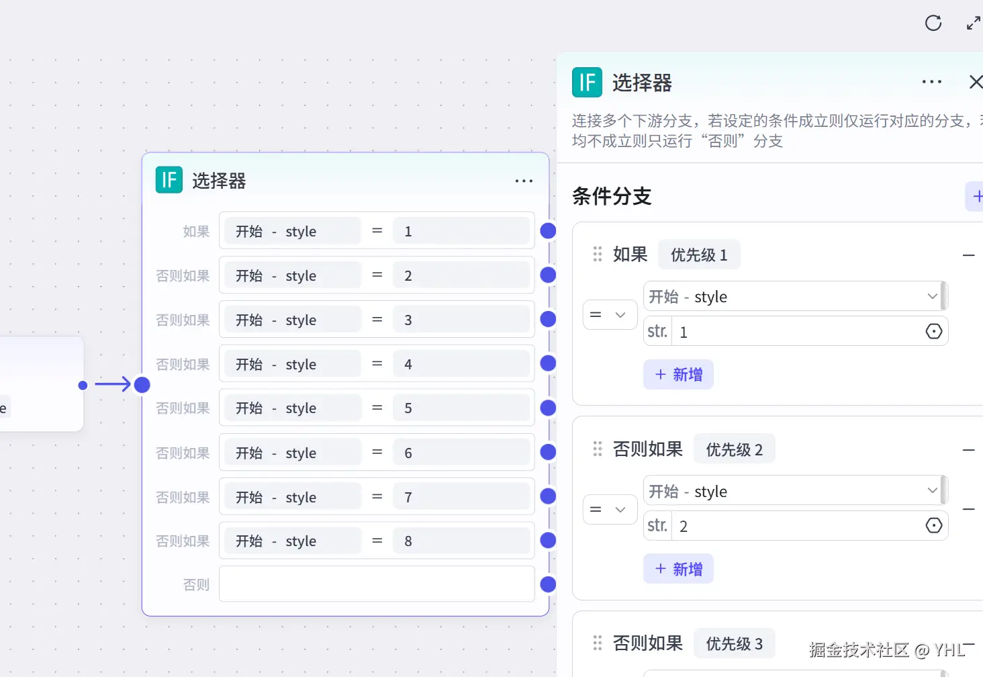
Task: Click the variable reference icon in value 2 field
Action: (x=933, y=525)
